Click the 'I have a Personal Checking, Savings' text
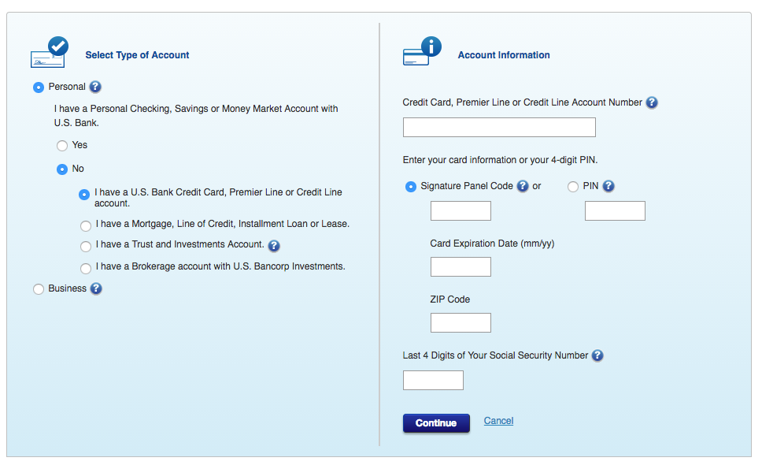 [196, 116]
